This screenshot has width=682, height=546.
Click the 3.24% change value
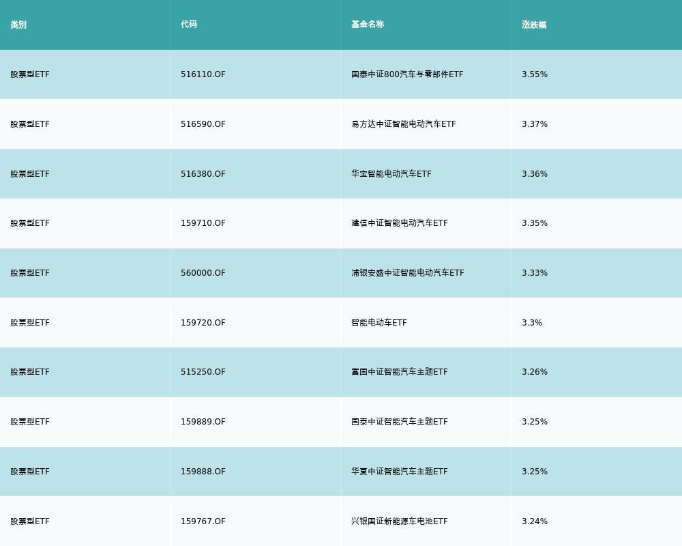(535, 521)
